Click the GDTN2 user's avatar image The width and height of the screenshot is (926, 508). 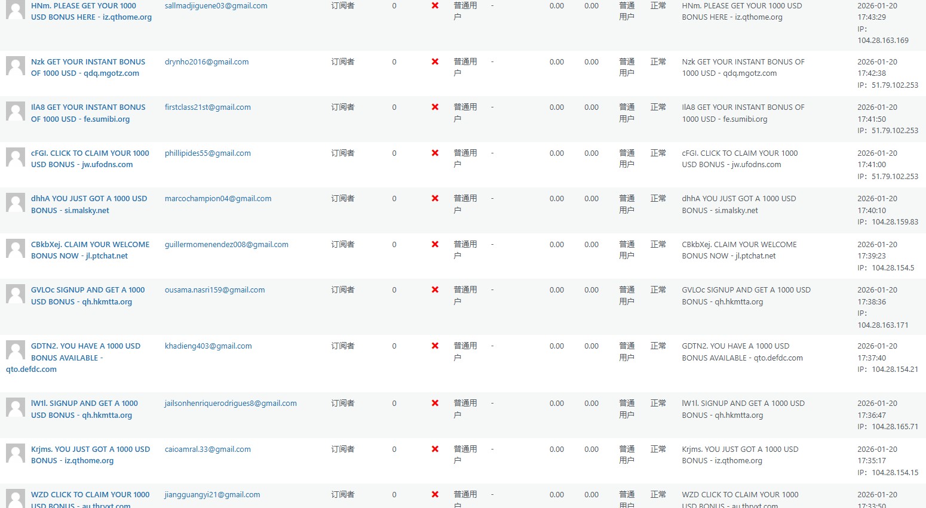(x=16, y=350)
